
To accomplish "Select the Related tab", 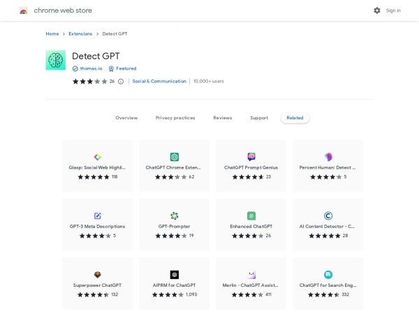I will click(295, 118).
